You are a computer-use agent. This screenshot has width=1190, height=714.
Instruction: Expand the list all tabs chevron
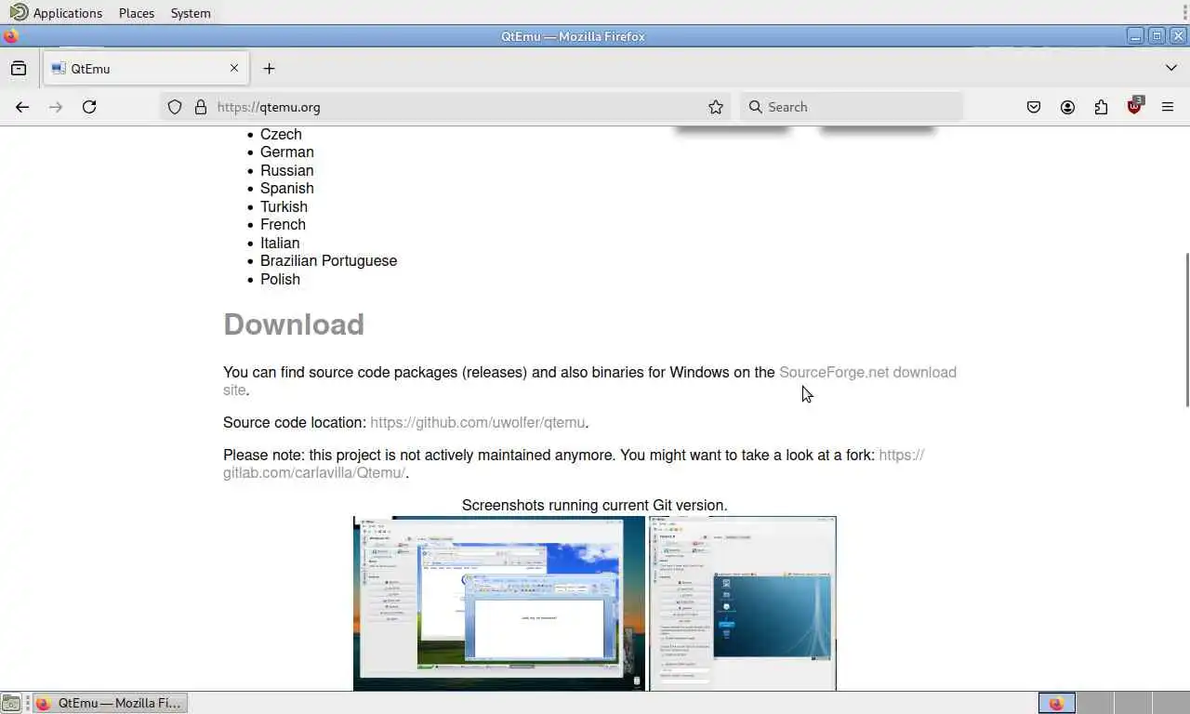(x=1171, y=68)
